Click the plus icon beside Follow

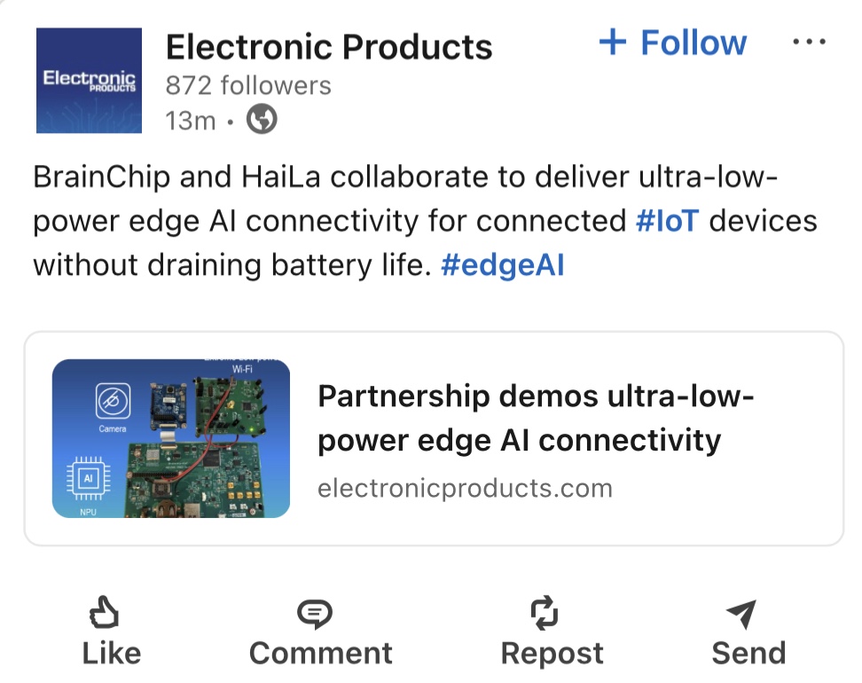[613, 43]
